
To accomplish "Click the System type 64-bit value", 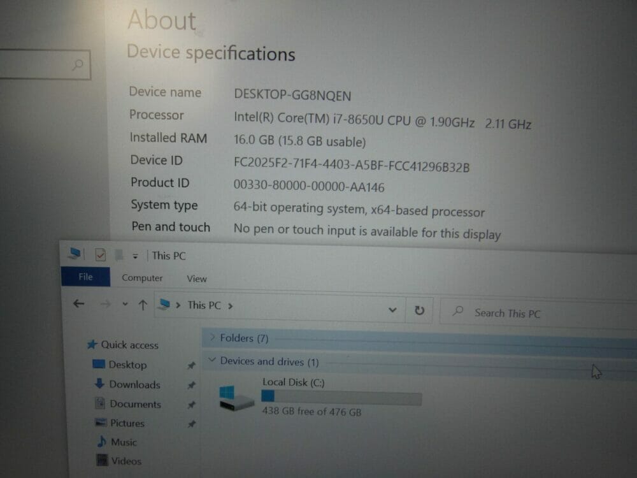I will tap(359, 209).
